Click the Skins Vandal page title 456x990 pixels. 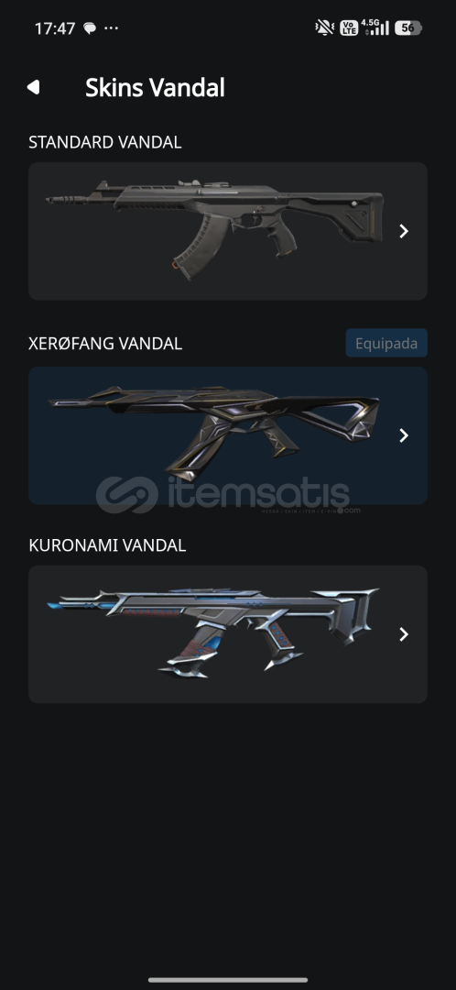155,87
